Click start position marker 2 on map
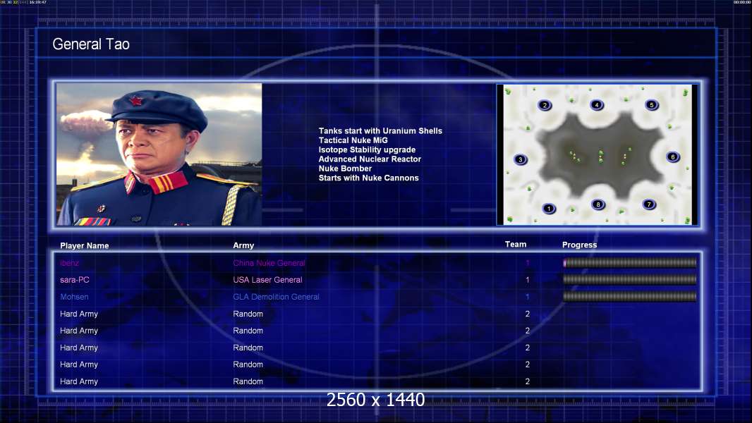Image resolution: width=752 pixels, height=423 pixels. pyautogui.click(x=545, y=105)
